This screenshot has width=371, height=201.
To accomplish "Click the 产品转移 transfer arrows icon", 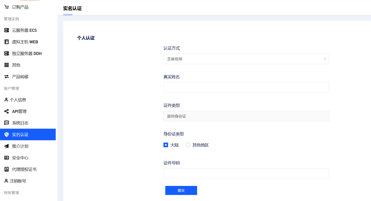I will [x=7, y=76].
